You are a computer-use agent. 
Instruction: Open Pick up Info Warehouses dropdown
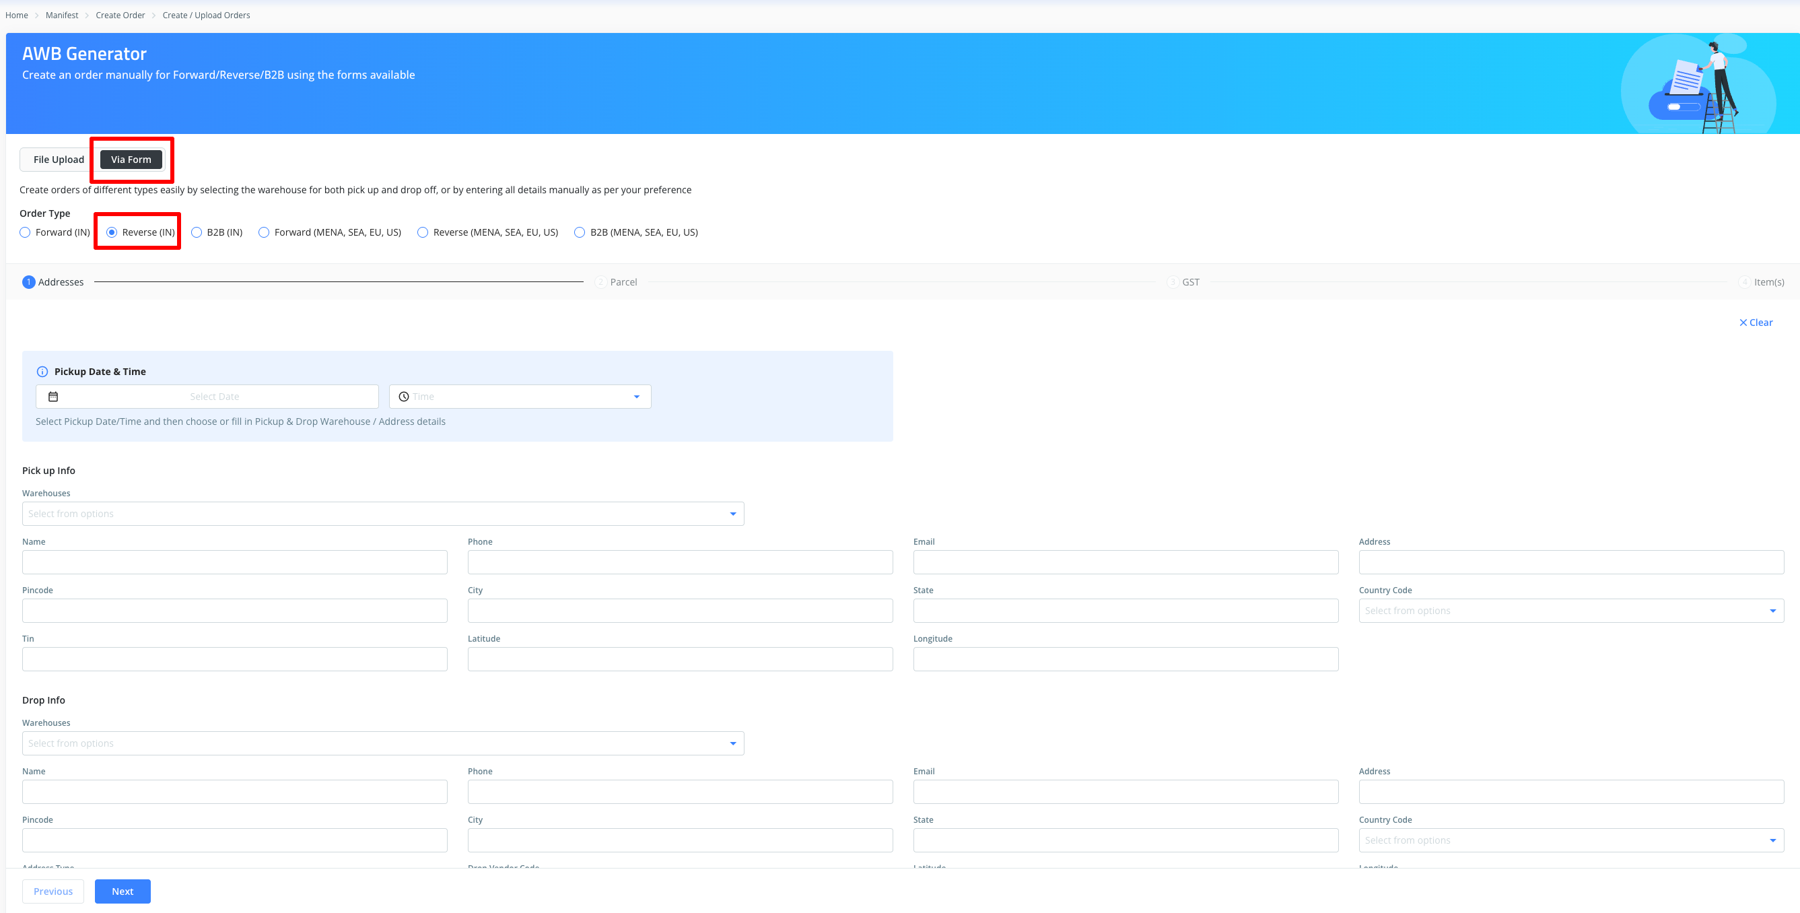pyautogui.click(x=382, y=514)
